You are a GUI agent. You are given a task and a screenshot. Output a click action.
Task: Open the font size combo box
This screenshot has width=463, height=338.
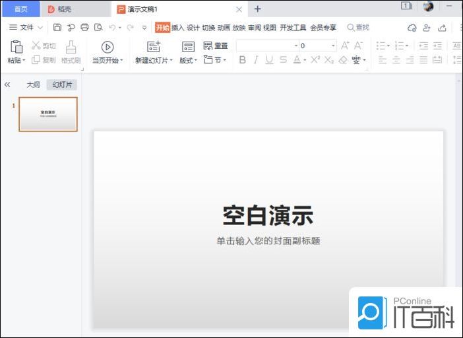click(318, 46)
